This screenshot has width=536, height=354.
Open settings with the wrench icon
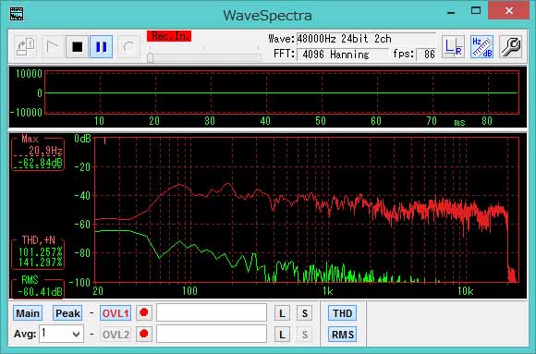[x=510, y=46]
